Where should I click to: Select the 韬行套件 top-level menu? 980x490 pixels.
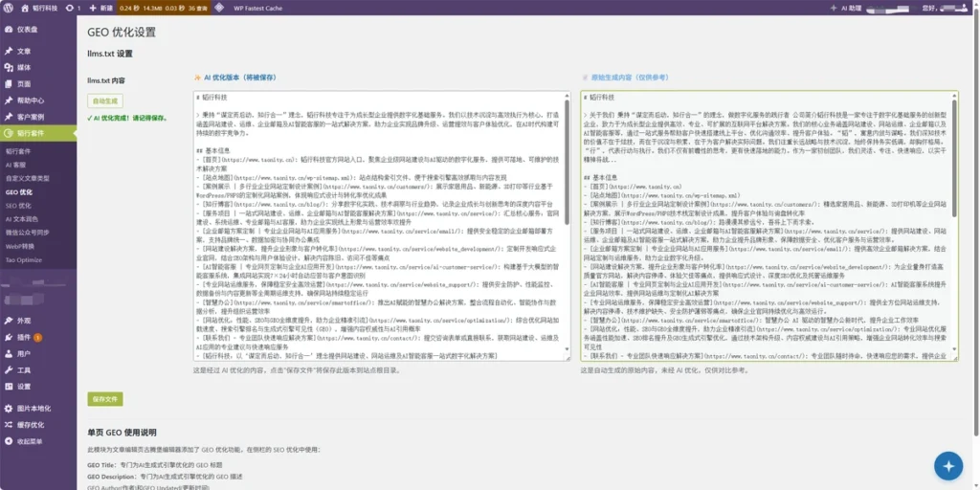click(x=38, y=133)
